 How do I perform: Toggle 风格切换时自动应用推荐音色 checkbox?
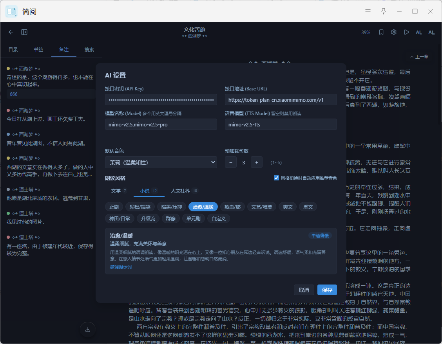point(277,178)
